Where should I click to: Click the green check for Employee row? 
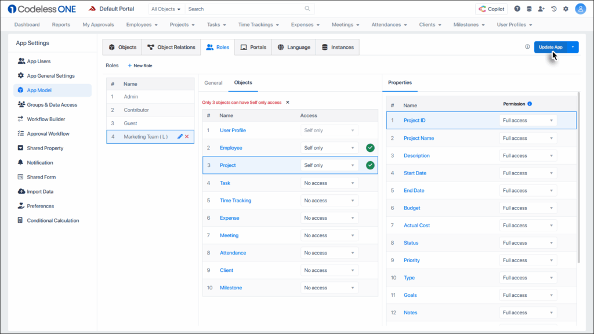tap(370, 148)
